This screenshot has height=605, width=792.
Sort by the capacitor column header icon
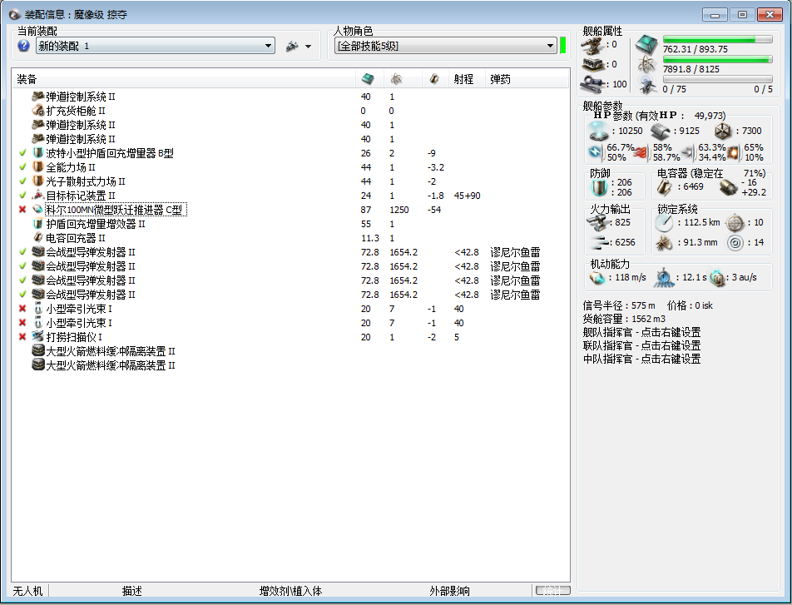pos(434,79)
